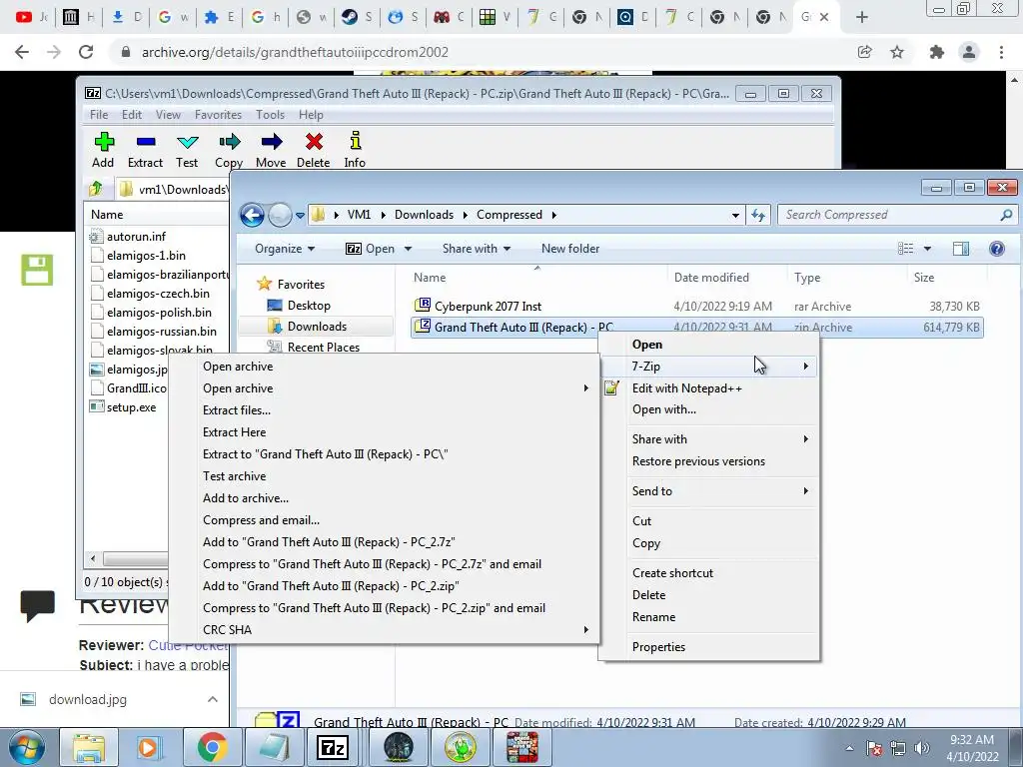Expand view options dropdown arrow
The height and width of the screenshot is (767, 1023).
927,249
